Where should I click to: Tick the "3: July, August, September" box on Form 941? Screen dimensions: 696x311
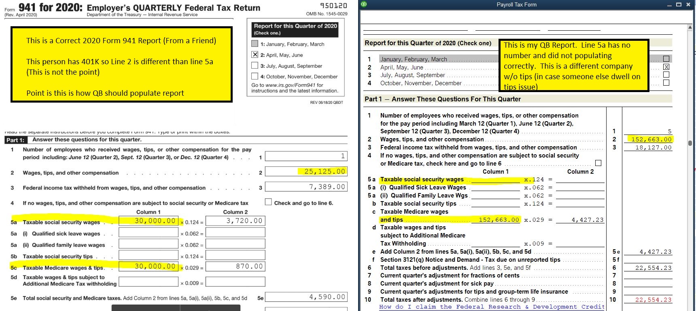255,65
